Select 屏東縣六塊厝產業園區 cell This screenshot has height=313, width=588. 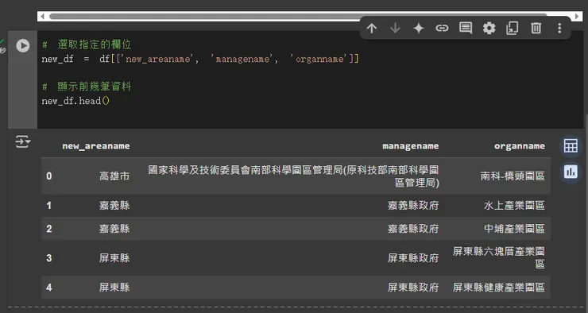[x=499, y=258]
